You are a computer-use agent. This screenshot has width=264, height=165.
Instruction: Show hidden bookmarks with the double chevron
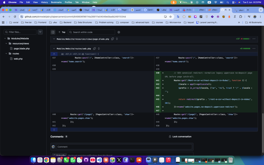[x=239, y=22]
